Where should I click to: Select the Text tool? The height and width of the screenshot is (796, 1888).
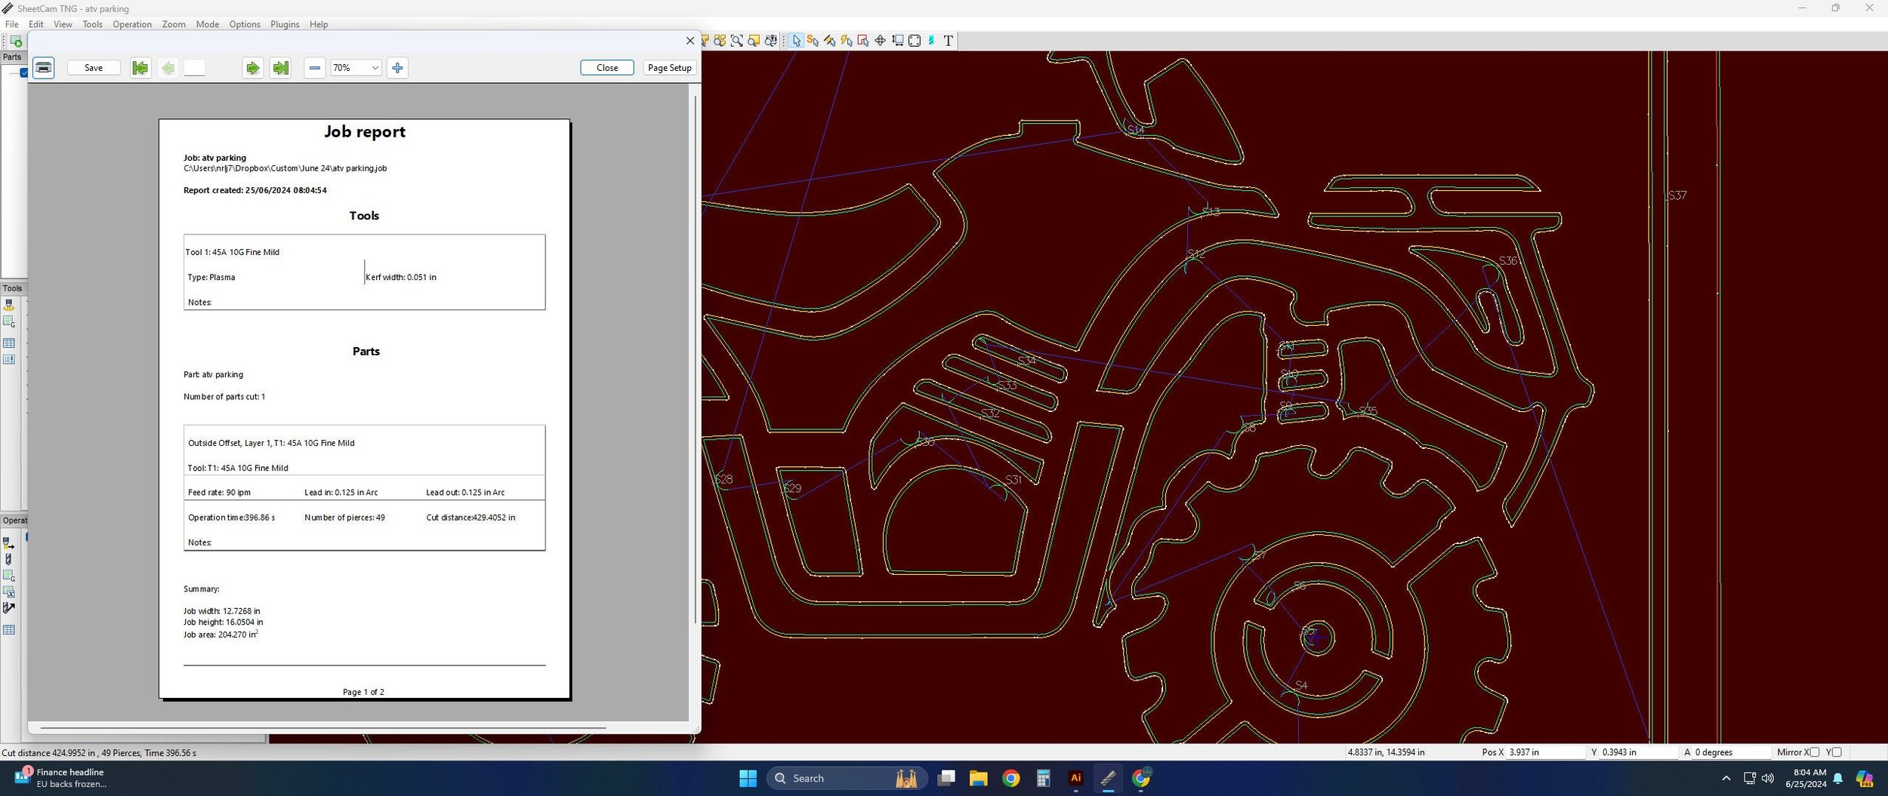click(x=949, y=41)
